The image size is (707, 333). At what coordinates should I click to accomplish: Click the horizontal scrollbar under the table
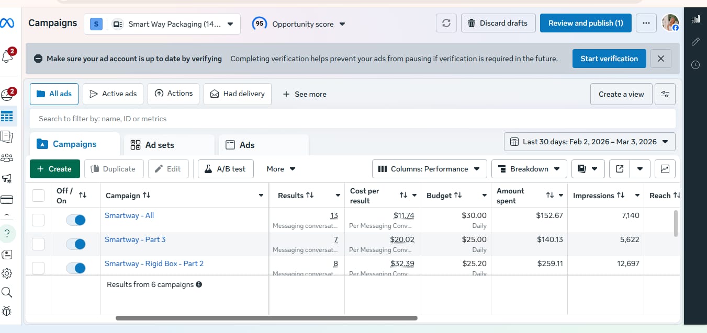[x=266, y=318]
